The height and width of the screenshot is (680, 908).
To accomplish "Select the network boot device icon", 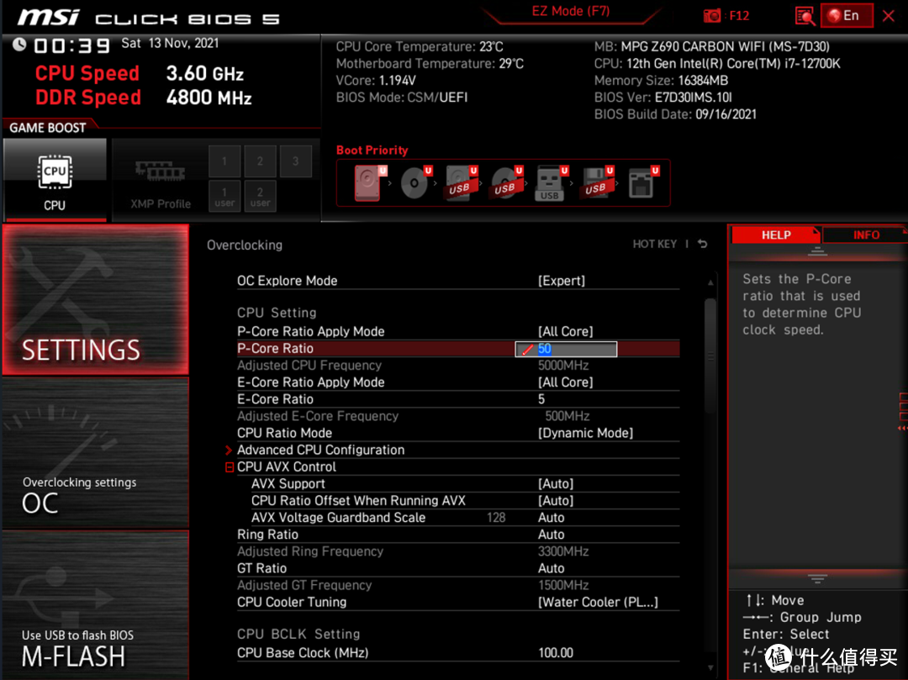I will (641, 182).
